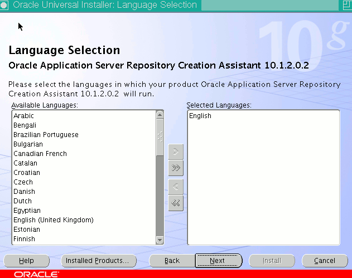
Task: Click the move-left single arrow button
Action: tap(176, 187)
